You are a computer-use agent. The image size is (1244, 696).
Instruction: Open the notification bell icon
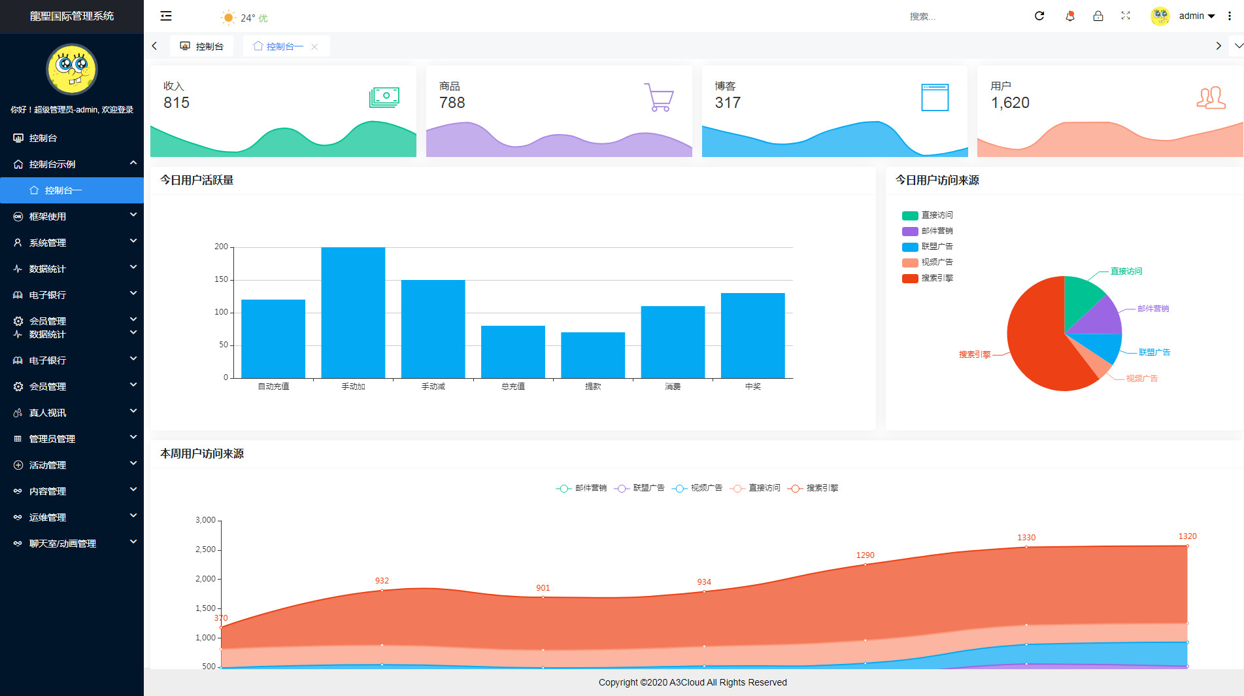click(1069, 16)
